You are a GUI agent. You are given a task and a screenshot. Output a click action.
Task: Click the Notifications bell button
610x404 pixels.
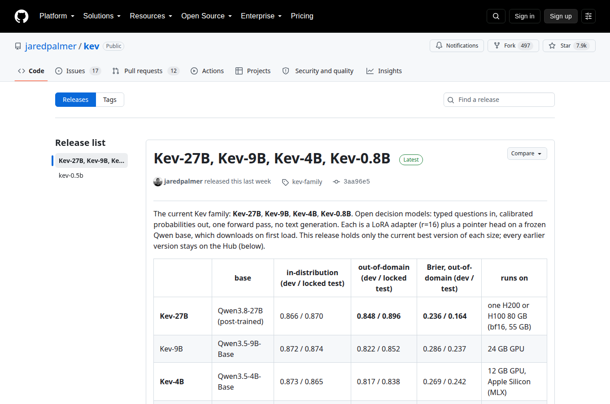click(x=457, y=46)
